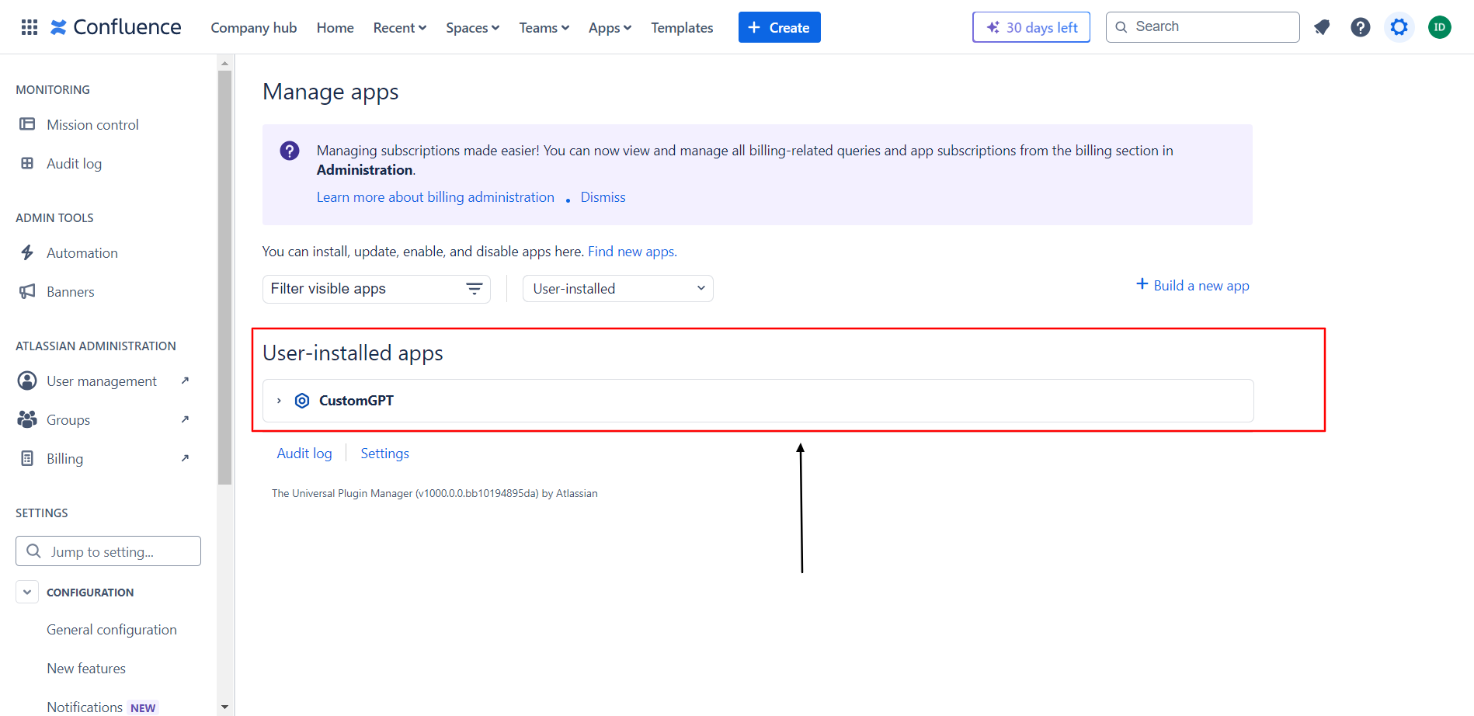This screenshot has height=716, width=1474.
Task: Open the User-installed dropdown
Action: tap(618, 289)
